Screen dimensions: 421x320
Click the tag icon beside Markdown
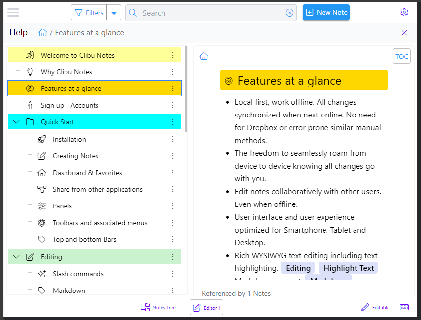42,291
